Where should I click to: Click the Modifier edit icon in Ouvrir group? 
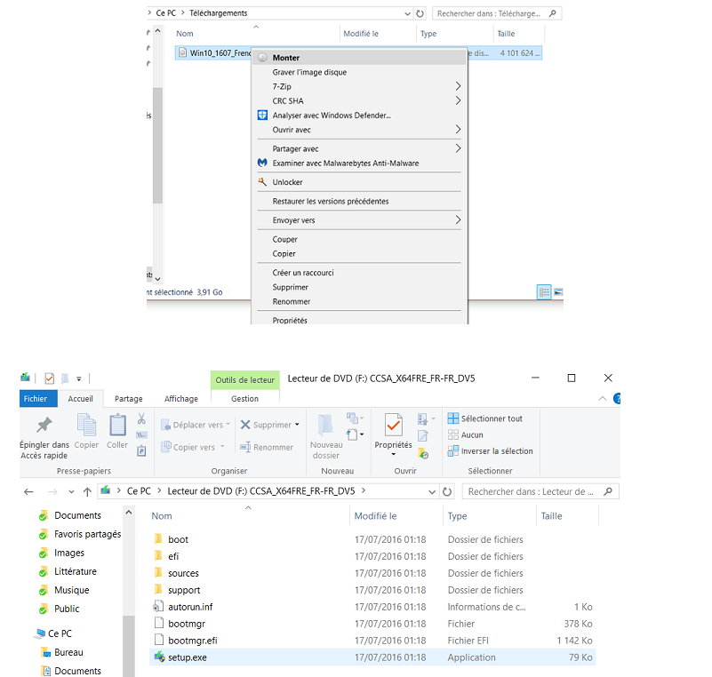423,436
